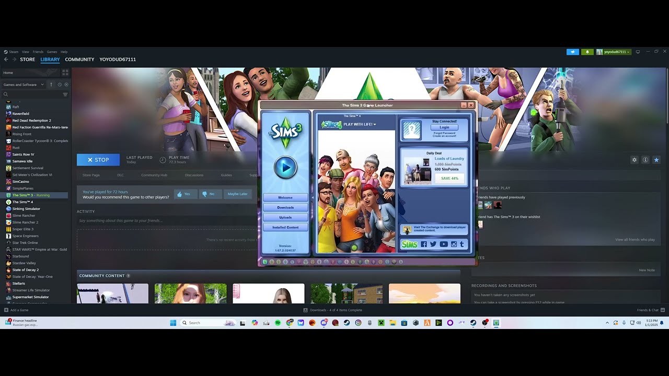The height and width of the screenshot is (376, 669).
Task: Click the profile avatar placeholder in launcher
Action: [x=411, y=131]
